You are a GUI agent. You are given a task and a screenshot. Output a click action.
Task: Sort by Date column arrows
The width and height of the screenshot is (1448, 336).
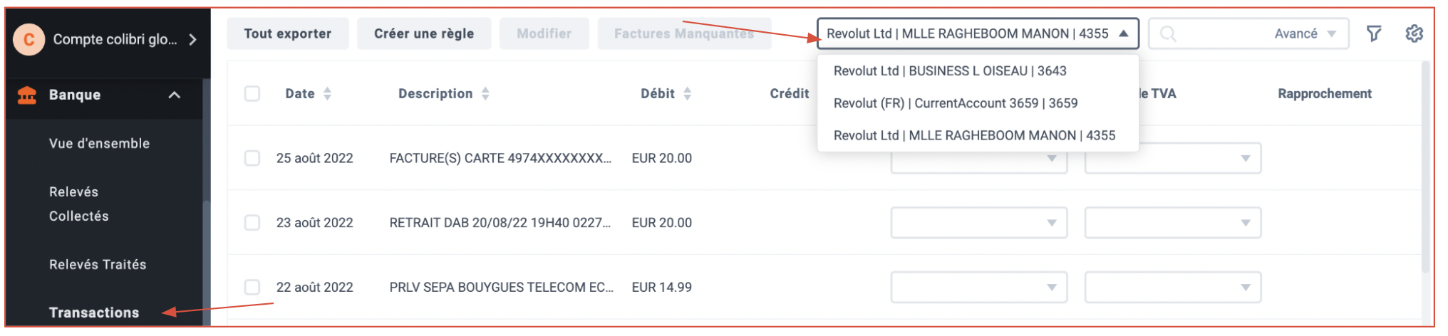click(x=327, y=93)
